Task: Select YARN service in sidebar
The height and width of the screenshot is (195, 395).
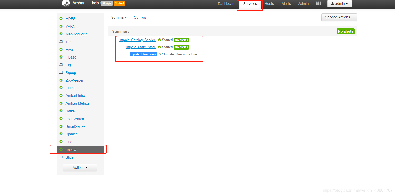Action: click(x=70, y=26)
